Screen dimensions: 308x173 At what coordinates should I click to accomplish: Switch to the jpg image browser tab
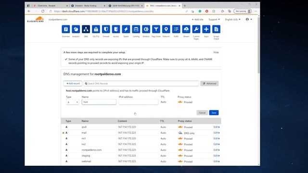coord(125,6)
